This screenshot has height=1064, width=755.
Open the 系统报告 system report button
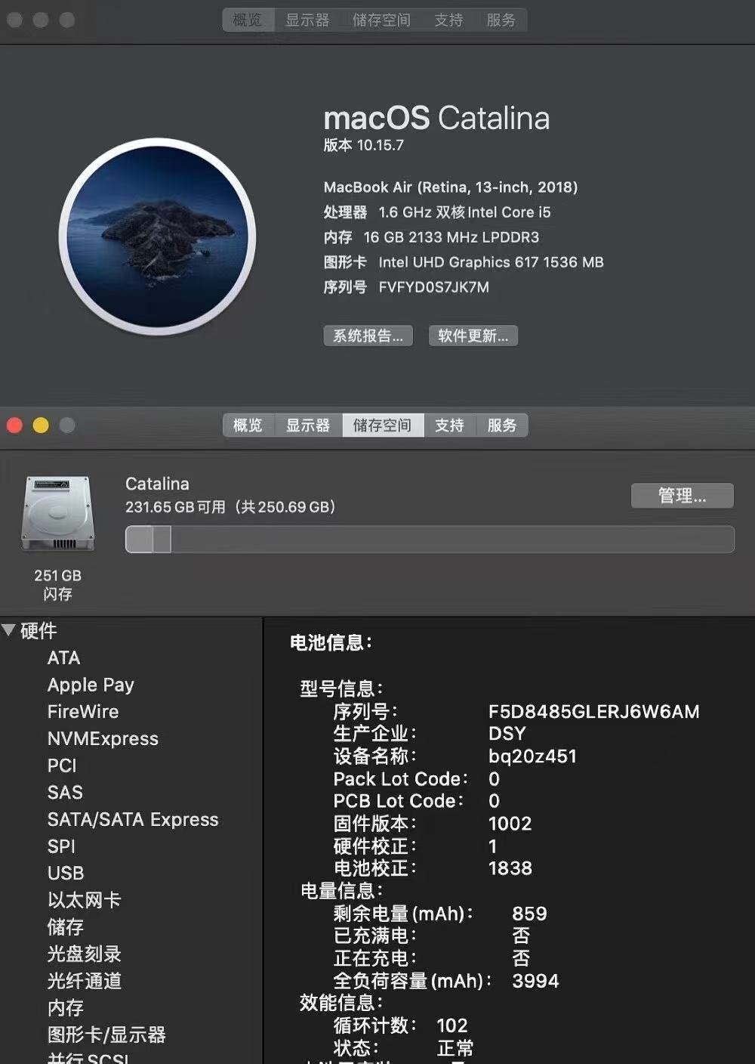(368, 336)
